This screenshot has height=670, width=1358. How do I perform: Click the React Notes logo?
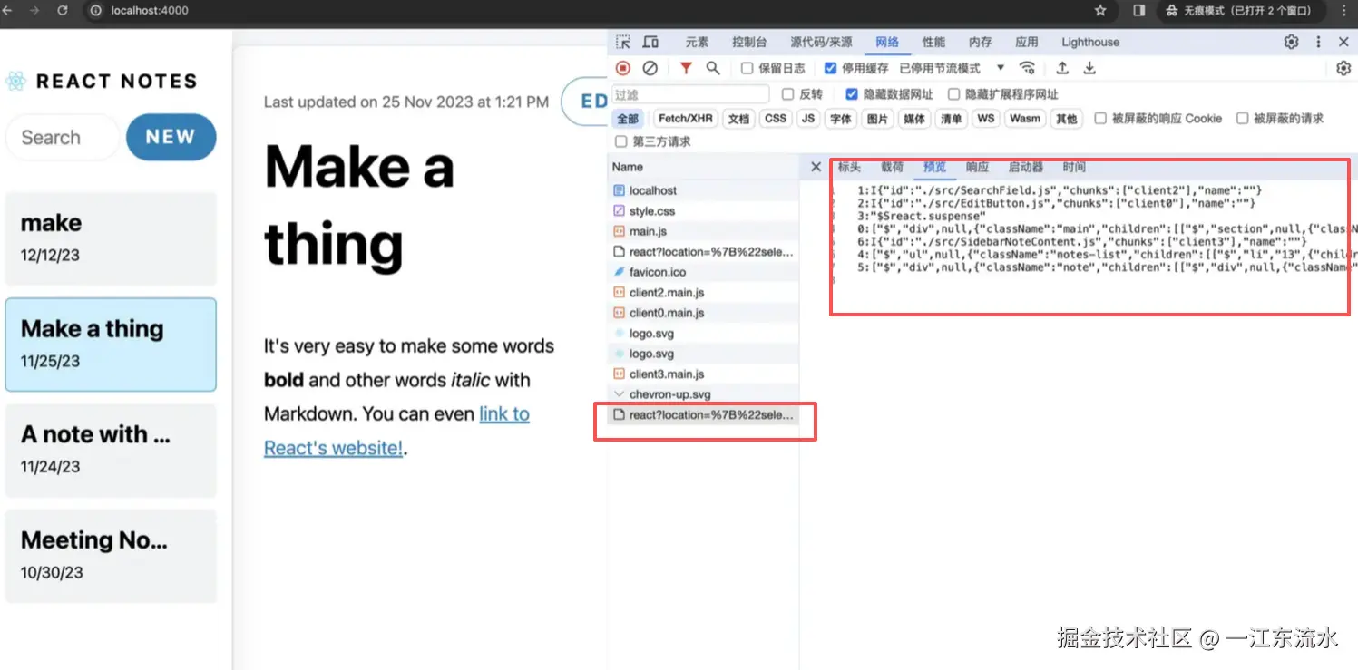click(15, 82)
